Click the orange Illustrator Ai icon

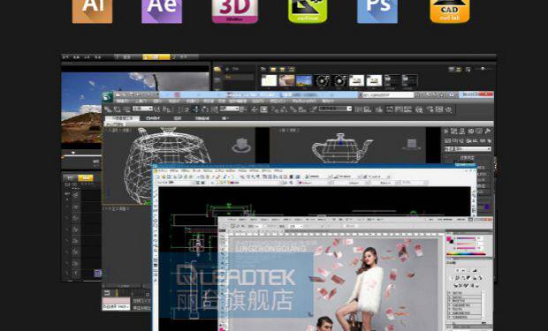(92, 11)
